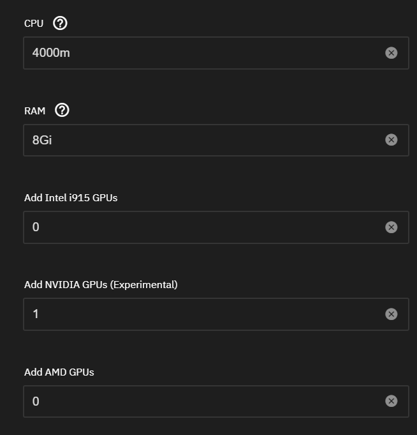Clear the AMD GPUs value
The image size is (417, 435).
(391, 401)
